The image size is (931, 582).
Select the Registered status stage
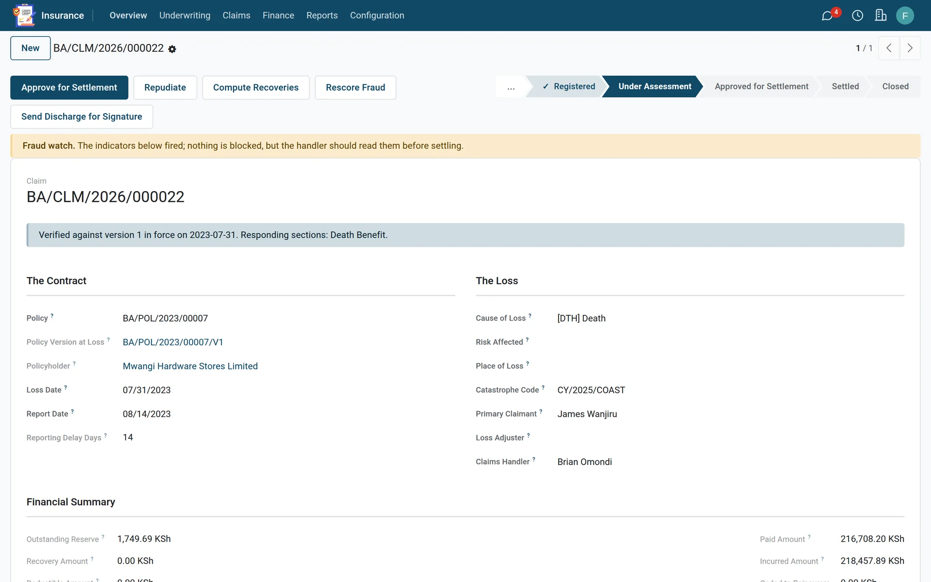pyautogui.click(x=568, y=86)
